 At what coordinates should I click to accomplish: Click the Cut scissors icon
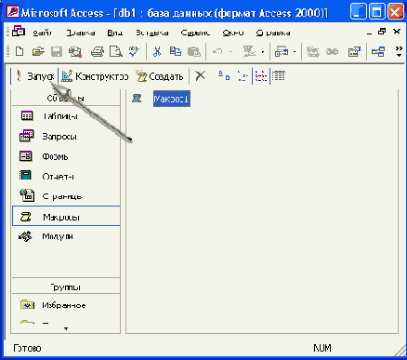157,51
